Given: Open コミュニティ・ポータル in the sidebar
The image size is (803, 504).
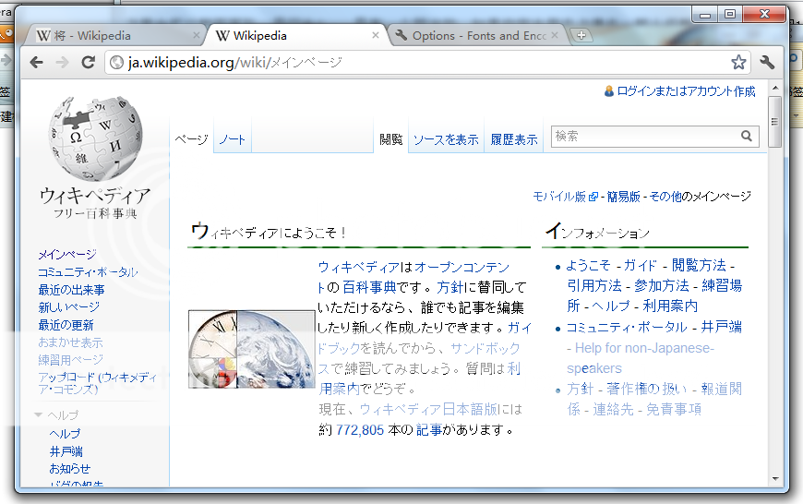Looking at the screenshot, I should click(x=88, y=272).
